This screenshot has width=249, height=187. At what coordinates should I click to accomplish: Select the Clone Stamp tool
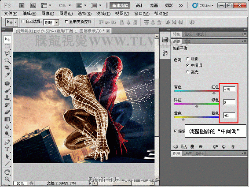pos(7,98)
